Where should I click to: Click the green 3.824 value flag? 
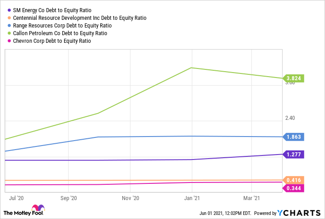click(293, 78)
